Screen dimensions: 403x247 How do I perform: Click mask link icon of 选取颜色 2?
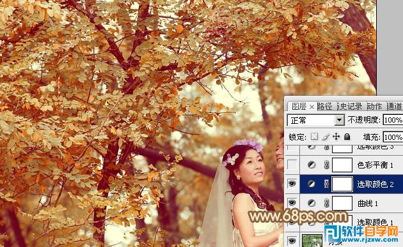click(326, 184)
